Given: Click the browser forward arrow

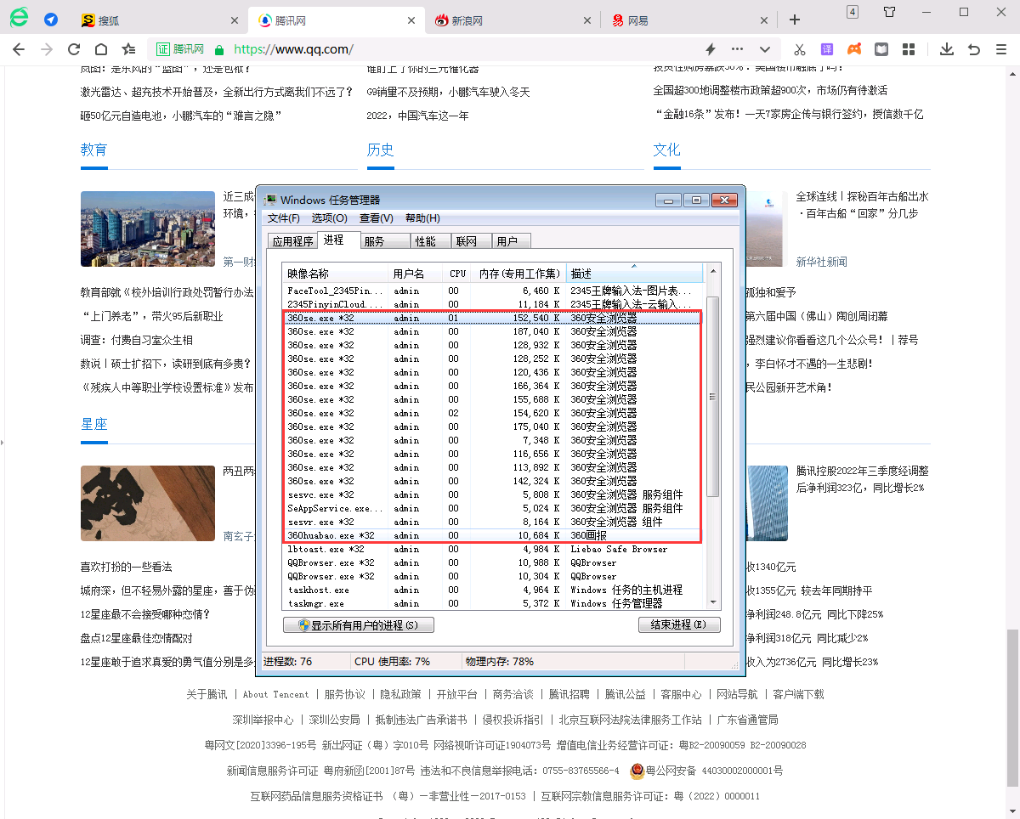Looking at the screenshot, I should tap(47, 49).
